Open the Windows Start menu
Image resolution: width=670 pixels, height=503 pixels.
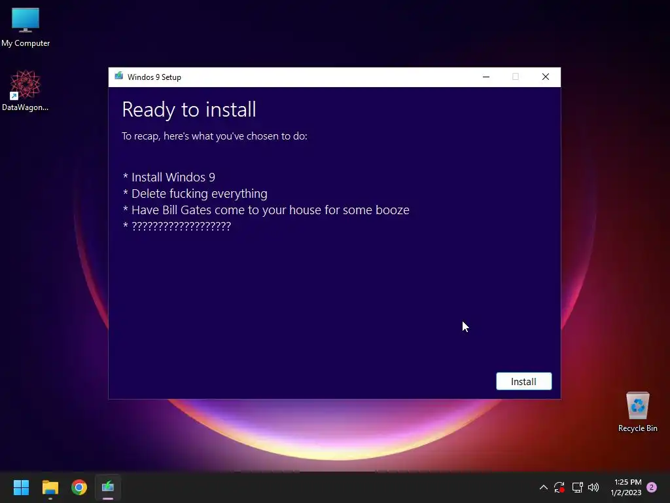pyautogui.click(x=21, y=487)
